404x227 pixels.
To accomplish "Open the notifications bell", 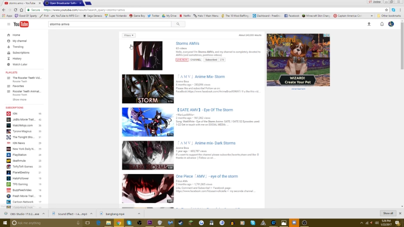I will (382, 24).
